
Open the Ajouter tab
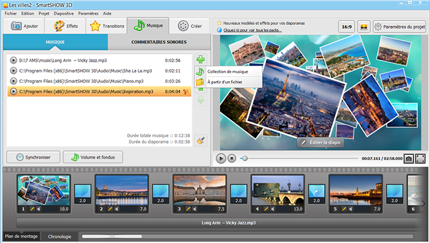pos(24,26)
